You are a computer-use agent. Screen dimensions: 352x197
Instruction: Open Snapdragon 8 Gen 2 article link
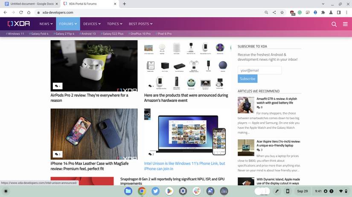click(x=172, y=181)
